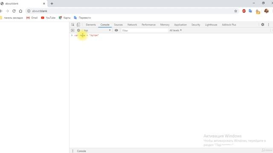Bookmark this page with the star icon
Viewport: 273px width, 153px height.
[235, 11]
